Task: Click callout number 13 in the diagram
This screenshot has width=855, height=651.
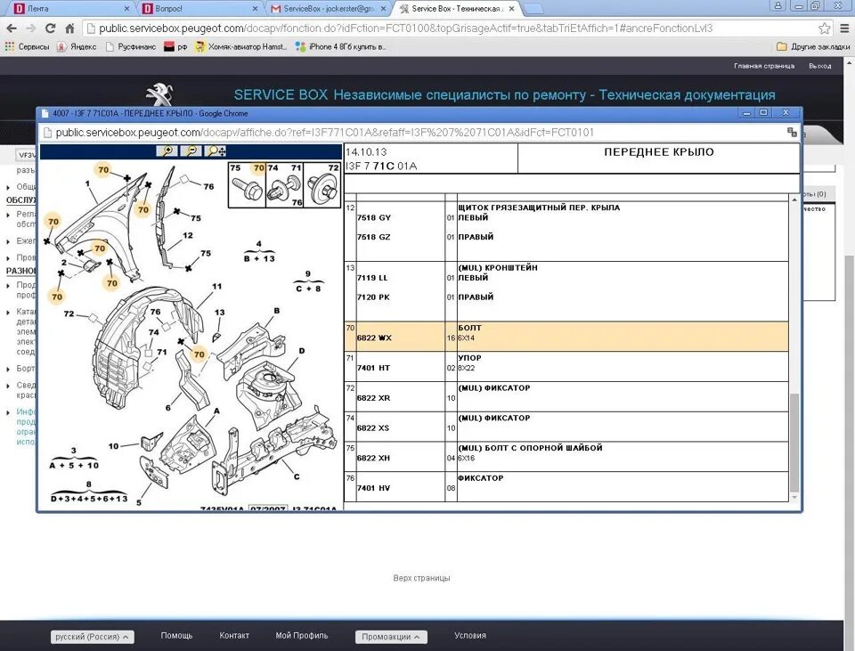Action: [x=220, y=313]
